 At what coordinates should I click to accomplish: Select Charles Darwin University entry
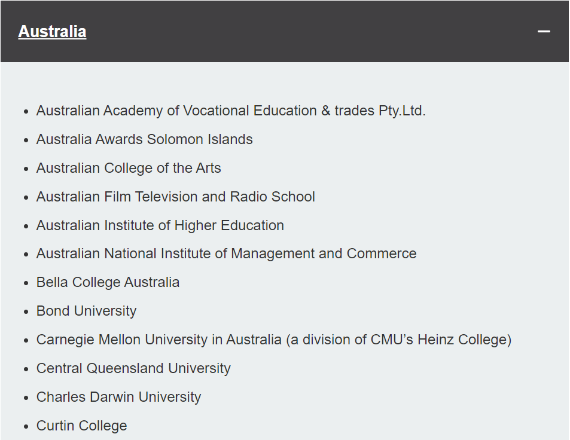click(x=118, y=397)
